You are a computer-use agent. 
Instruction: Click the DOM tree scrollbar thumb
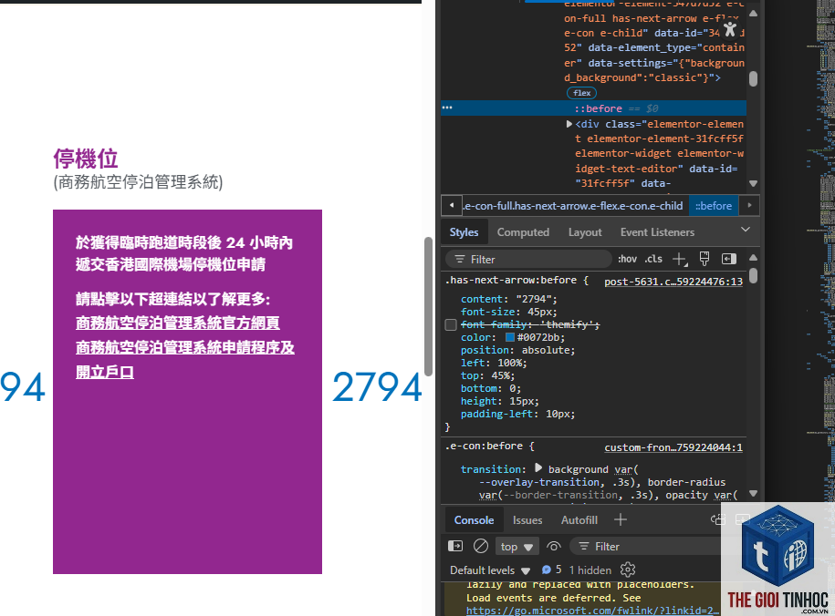click(753, 78)
